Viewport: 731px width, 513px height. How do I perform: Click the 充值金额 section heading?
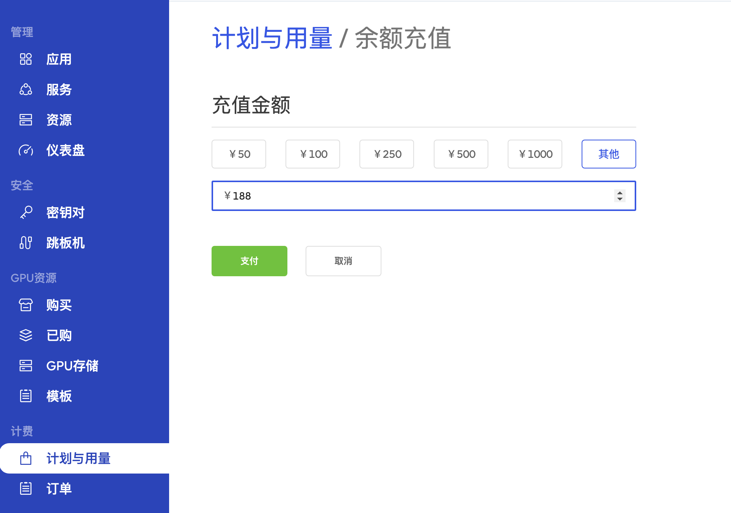(251, 105)
